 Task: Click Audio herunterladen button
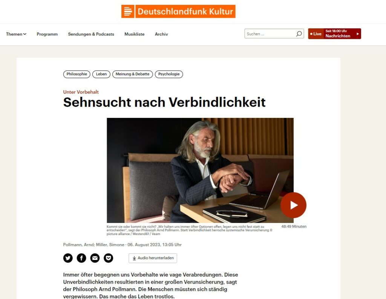[x=153, y=258]
